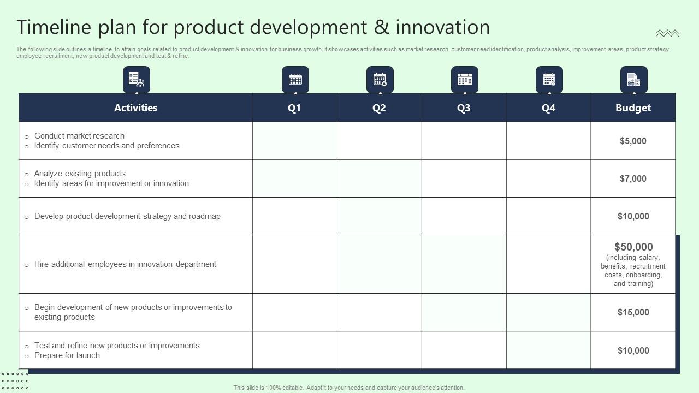Image resolution: width=699 pixels, height=393 pixels.
Task: Click the $7,000 budget cell
Action: 633,178
